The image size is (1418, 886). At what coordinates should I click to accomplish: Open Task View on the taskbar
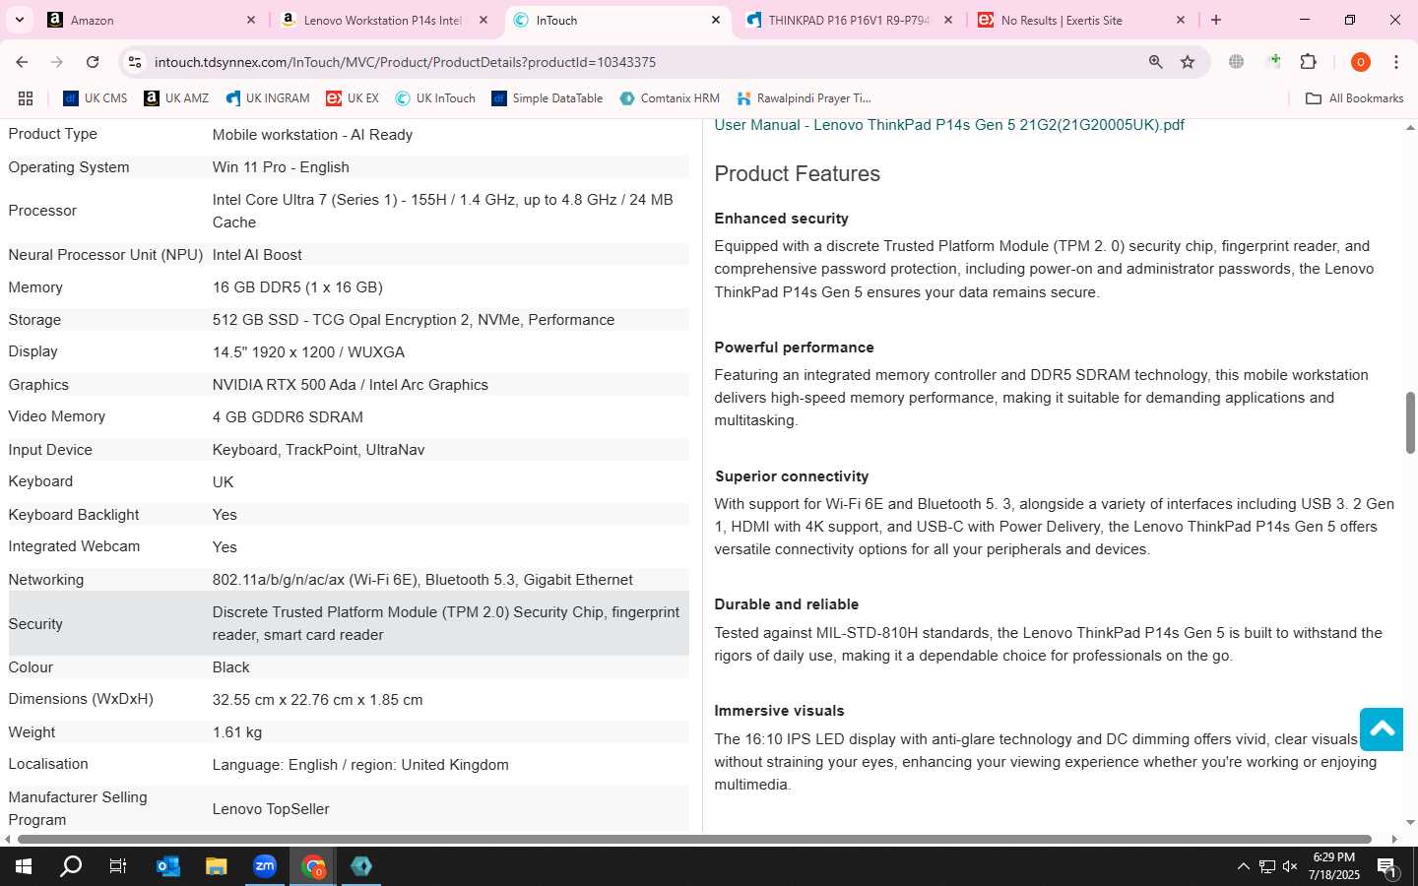[118, 866]
